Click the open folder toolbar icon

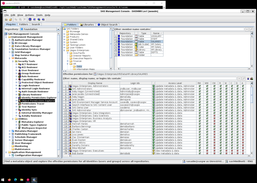[x=11, y=19]
